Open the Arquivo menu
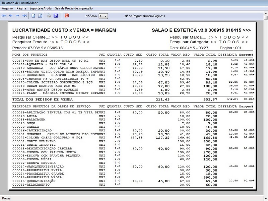 [x=7, y=8]
